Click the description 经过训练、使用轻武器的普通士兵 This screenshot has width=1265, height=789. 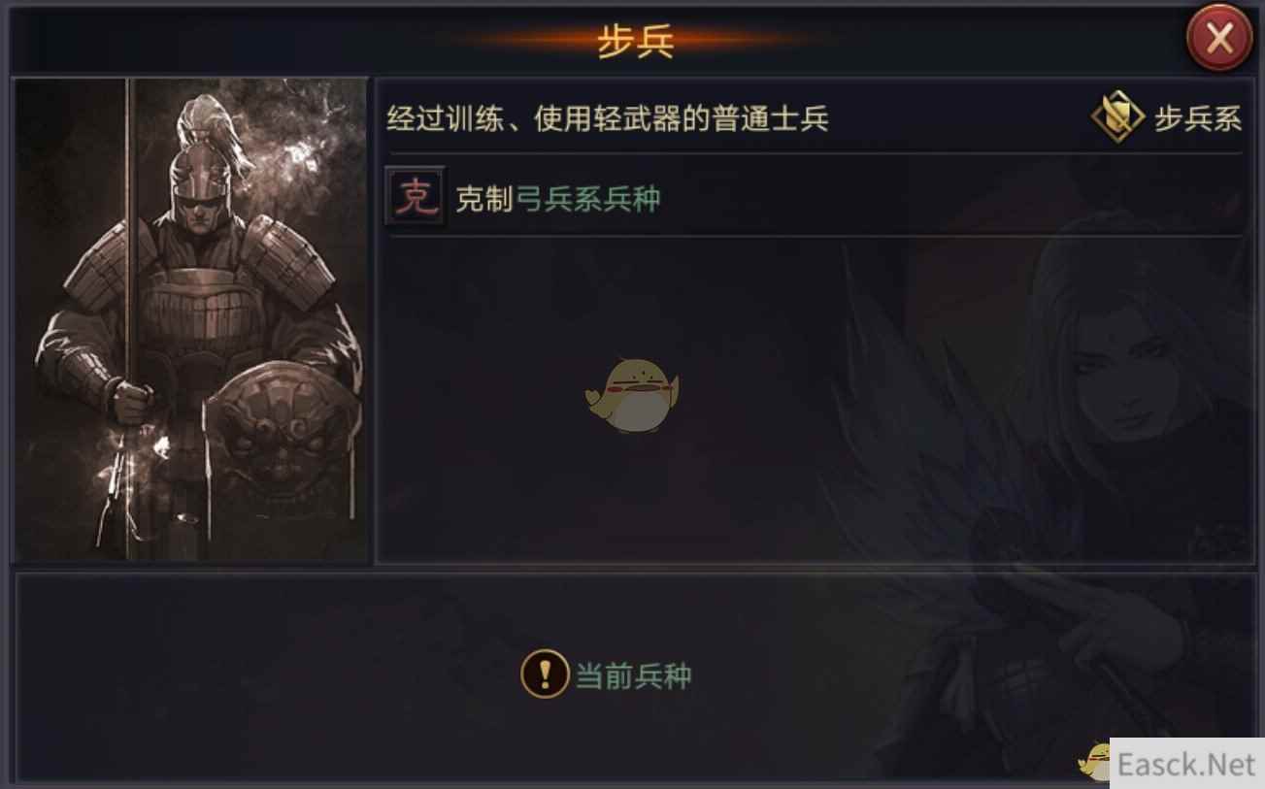pyautogui.click(x=608, y=119)
